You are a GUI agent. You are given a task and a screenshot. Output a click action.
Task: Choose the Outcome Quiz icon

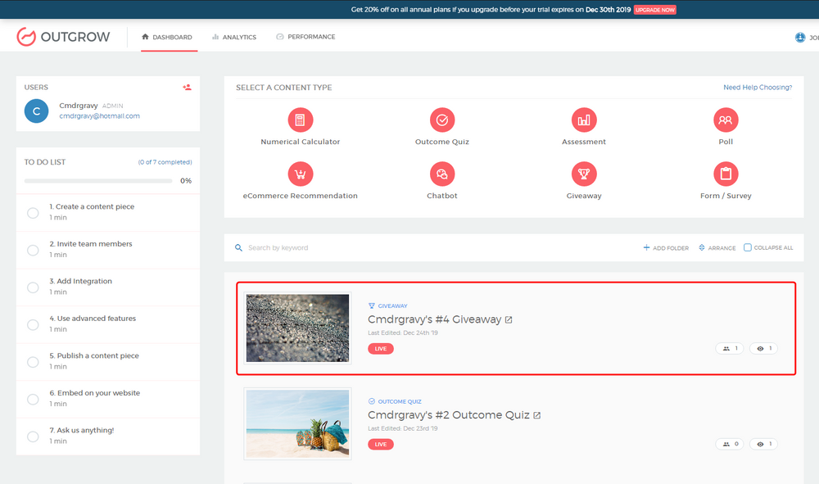click(x=442, y=120)
